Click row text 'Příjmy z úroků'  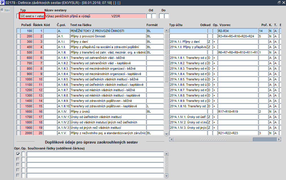[80, 112]
